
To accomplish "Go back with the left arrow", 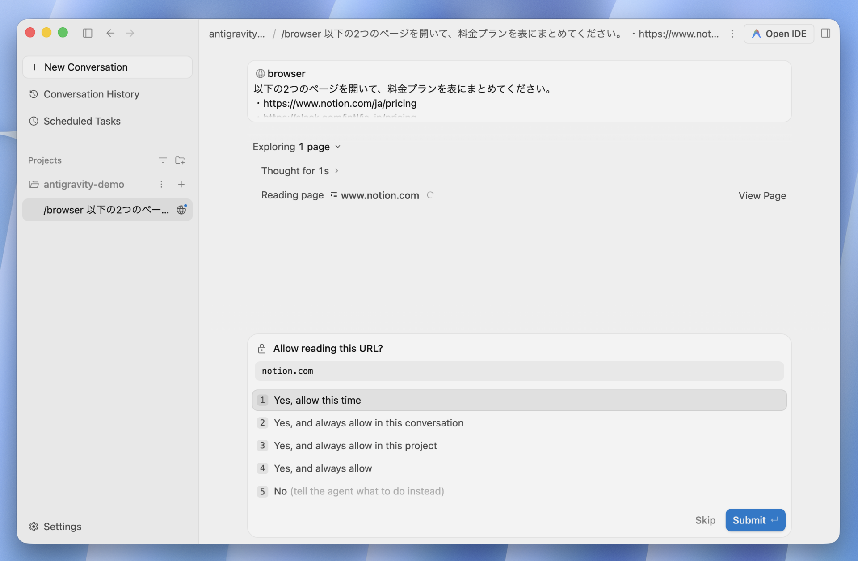I will (x=110, y=33).
